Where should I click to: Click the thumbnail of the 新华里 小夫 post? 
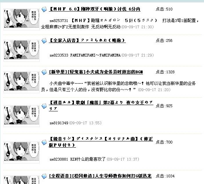coord(22,82)
